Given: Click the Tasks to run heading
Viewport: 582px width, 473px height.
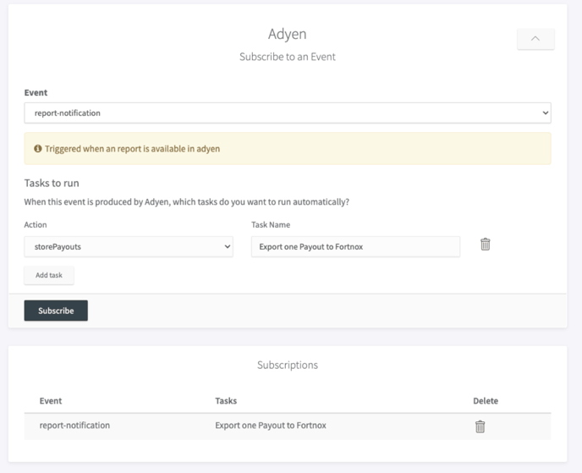Looking at the screenshot, I should click(52, 183).
